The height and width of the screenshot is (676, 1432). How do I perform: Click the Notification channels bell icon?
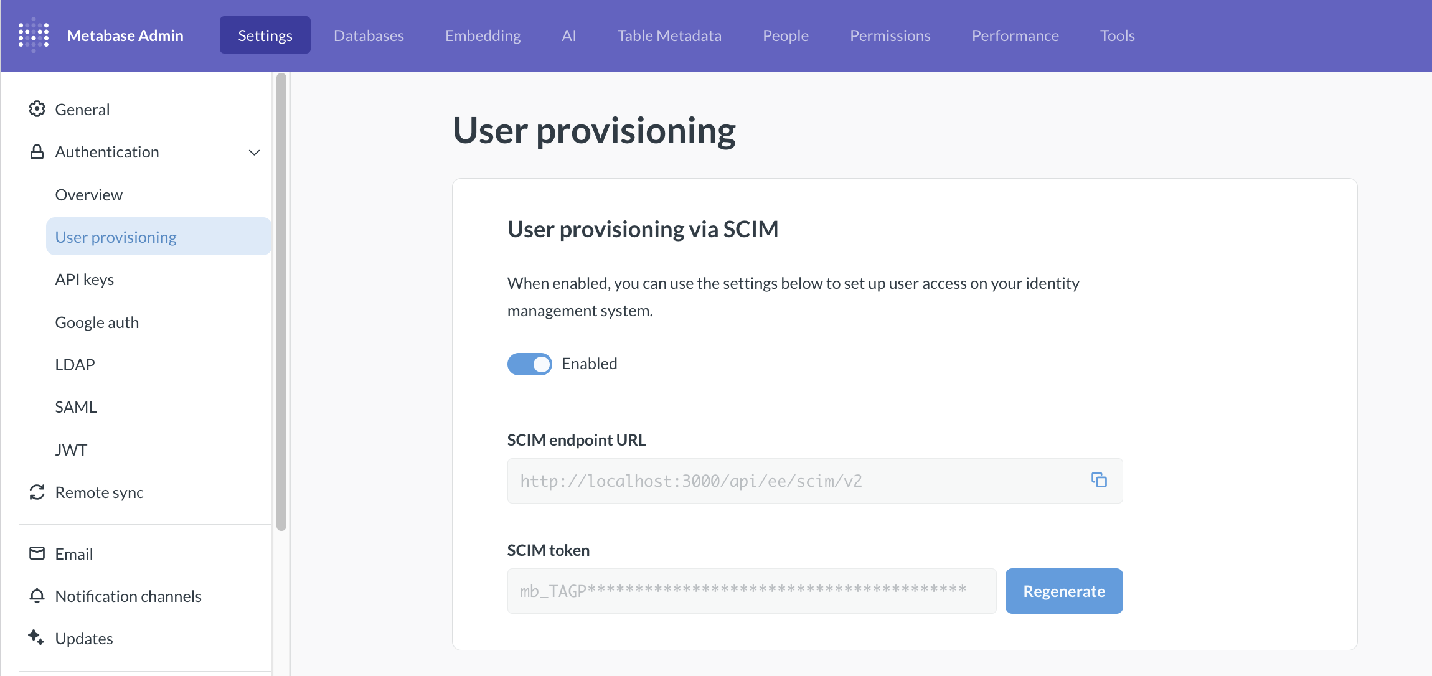37,596
